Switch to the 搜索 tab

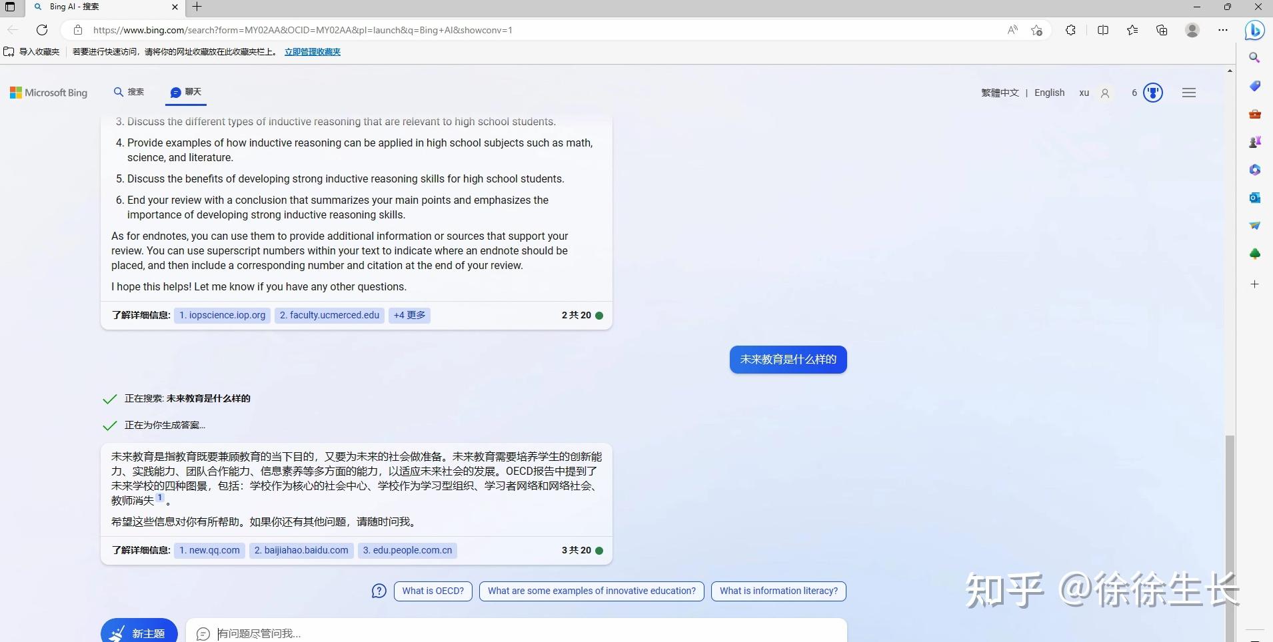point(129,93)
